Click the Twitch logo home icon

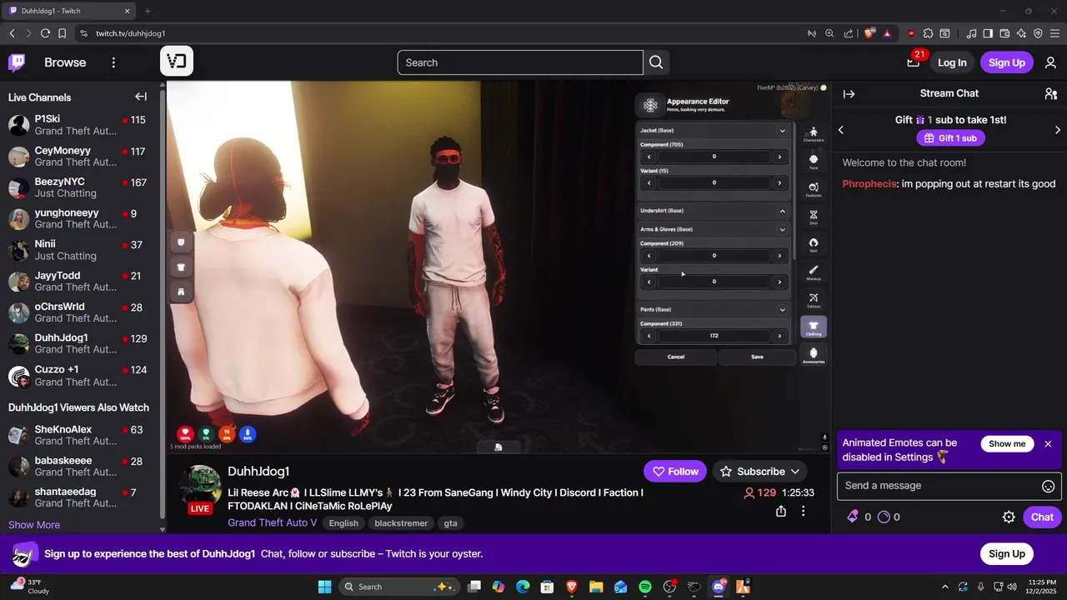[17, 62]
